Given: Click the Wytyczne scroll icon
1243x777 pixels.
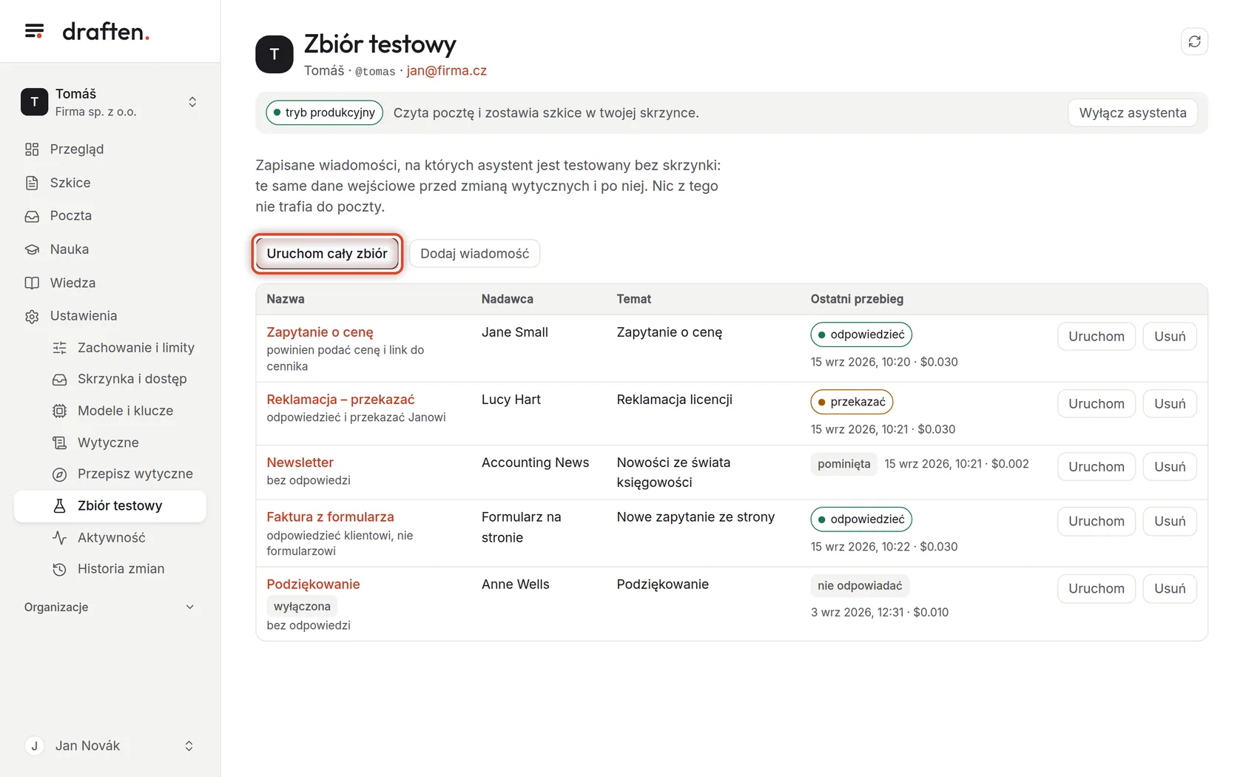Looking at the screenshot, I should click(60, 443).
